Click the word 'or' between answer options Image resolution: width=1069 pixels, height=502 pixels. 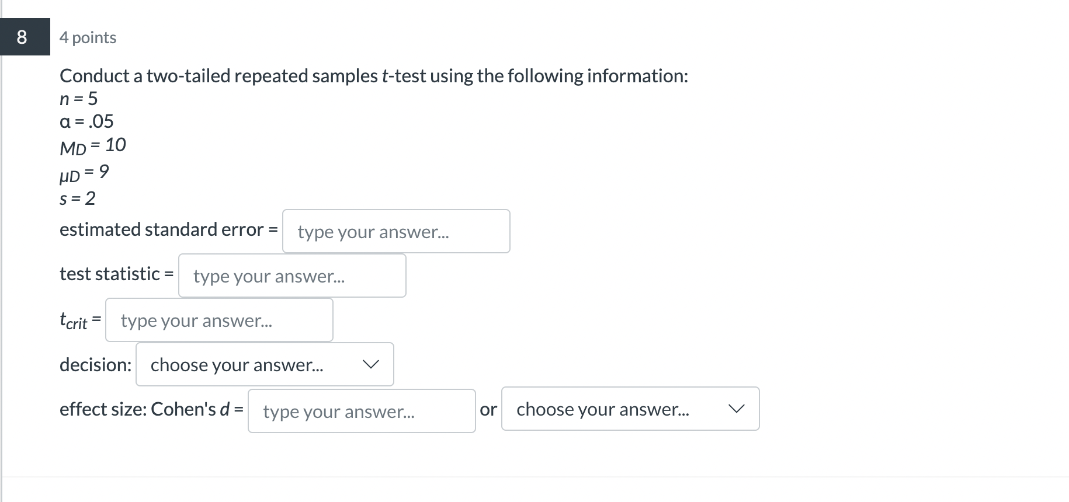[489, 409]
